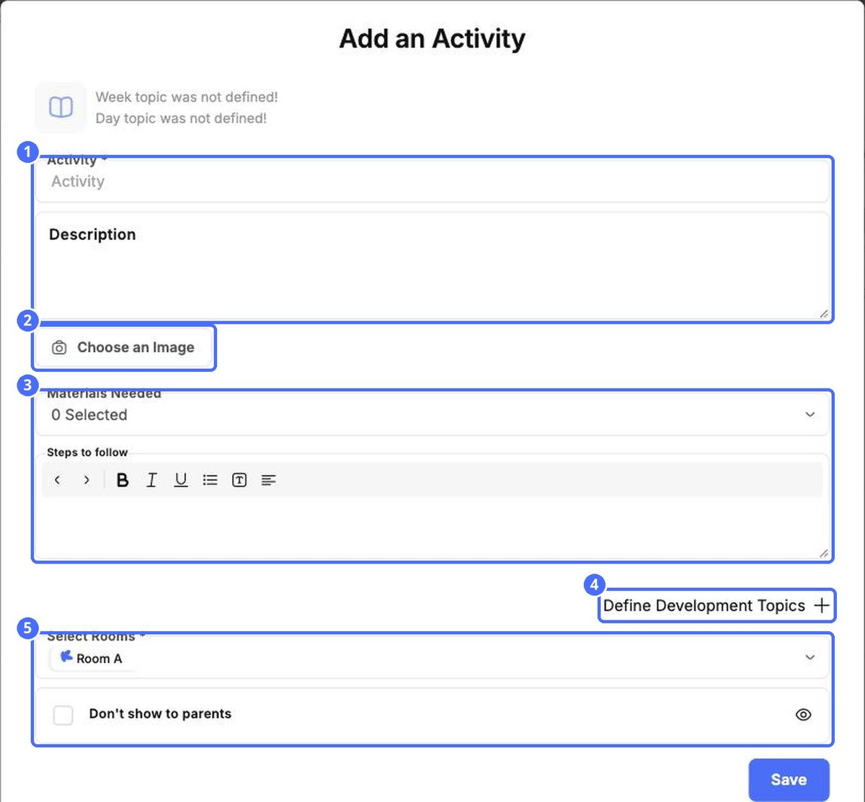Click into the Description text area
The height and width of the screenshot is (802, 865).
(432, 265)
